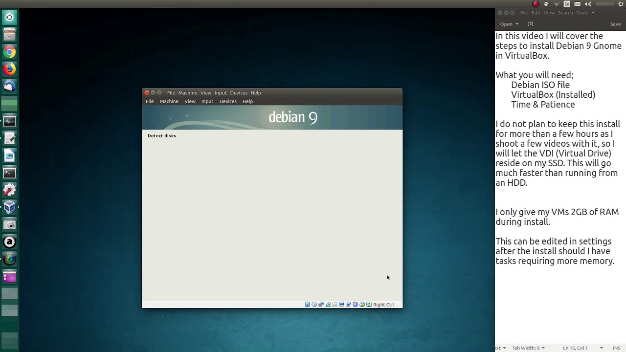The width and height of the screenshot is (626, 352).
Task: Open the sound volume indicator in top panel
Action: click(x=587, y=4)
